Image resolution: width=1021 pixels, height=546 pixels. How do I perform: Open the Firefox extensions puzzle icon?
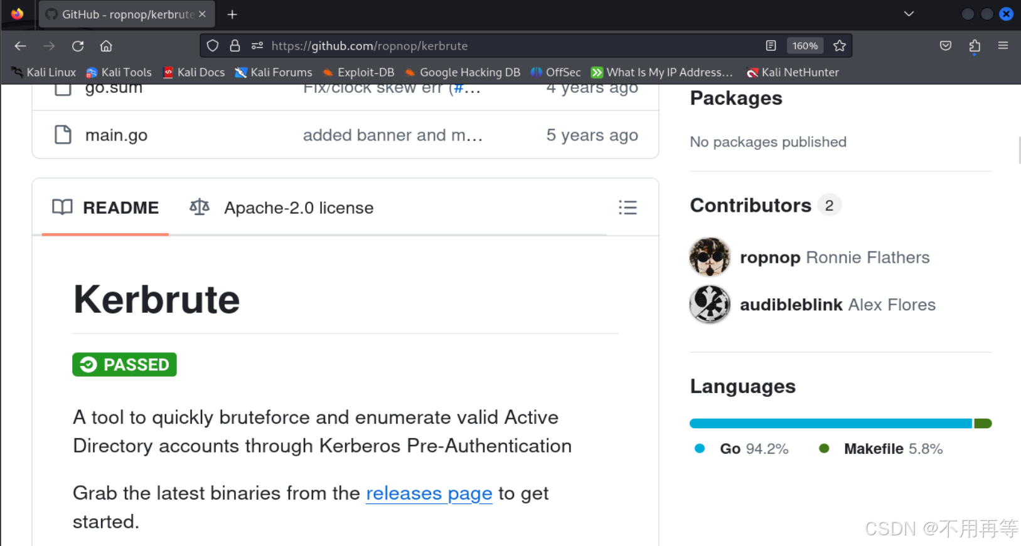[x=975, y=46]
